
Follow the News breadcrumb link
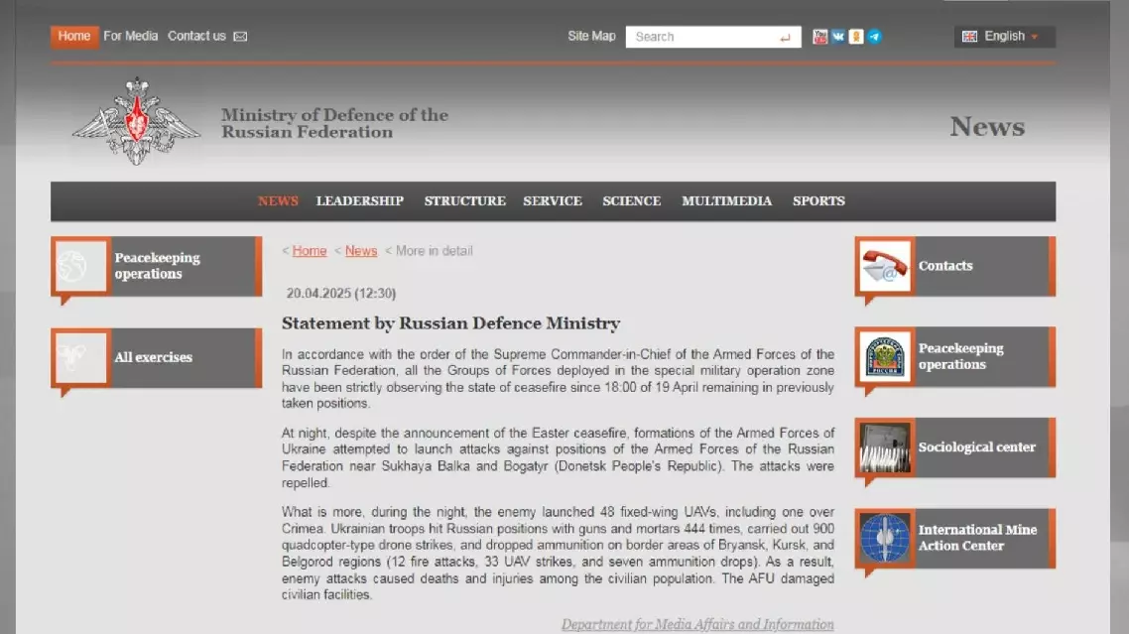(361, 251)
